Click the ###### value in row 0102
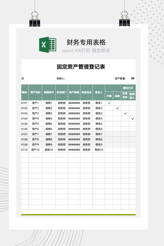Screen dimensions: 164x246 (74, 108)
